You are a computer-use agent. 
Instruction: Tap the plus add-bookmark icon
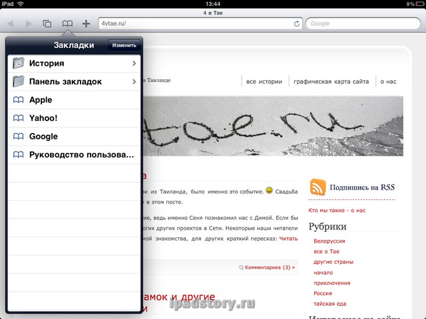coord(86,24)
